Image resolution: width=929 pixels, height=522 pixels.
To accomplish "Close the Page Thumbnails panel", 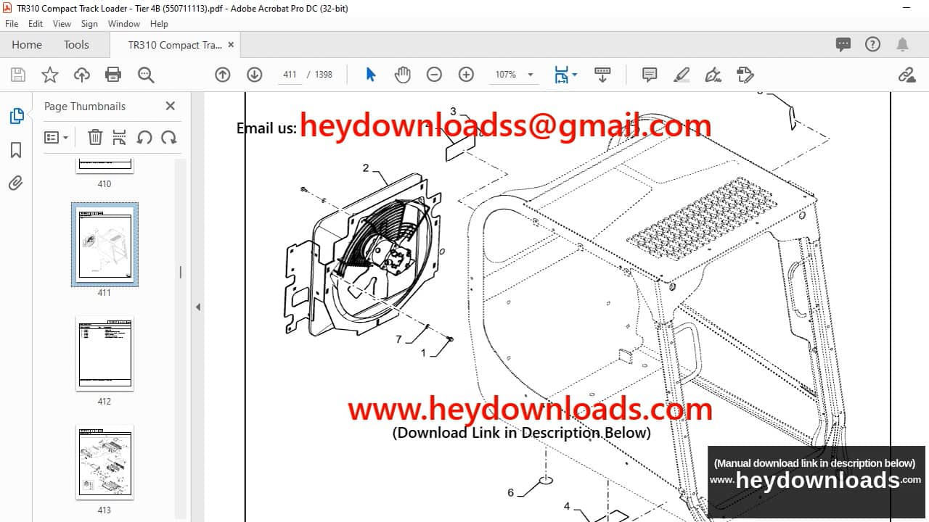I will [x=171, y=106].
